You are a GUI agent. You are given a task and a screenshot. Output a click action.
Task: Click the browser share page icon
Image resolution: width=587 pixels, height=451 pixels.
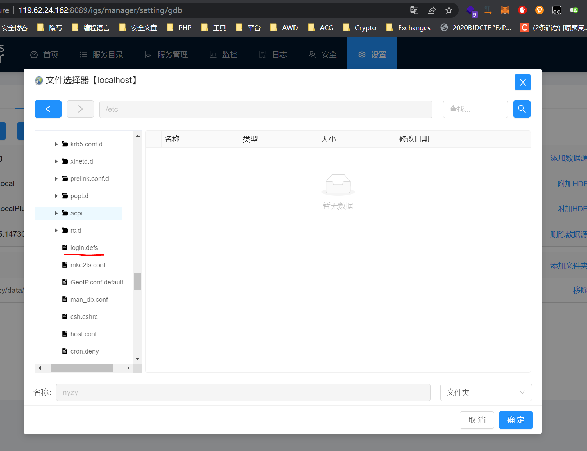pos(432,10)
